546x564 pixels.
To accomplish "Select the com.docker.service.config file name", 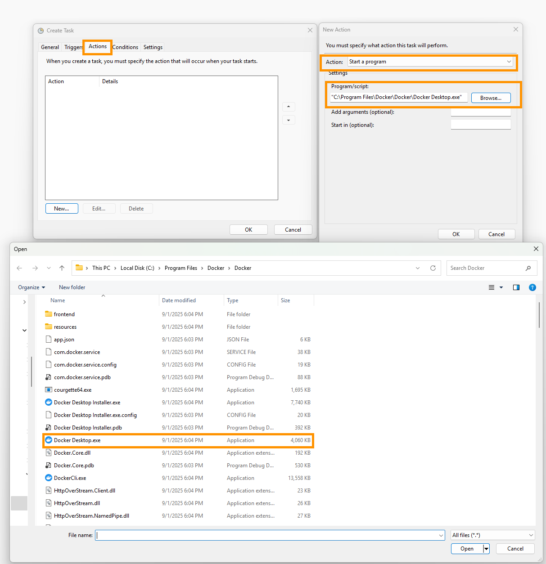I will (85, 365).
